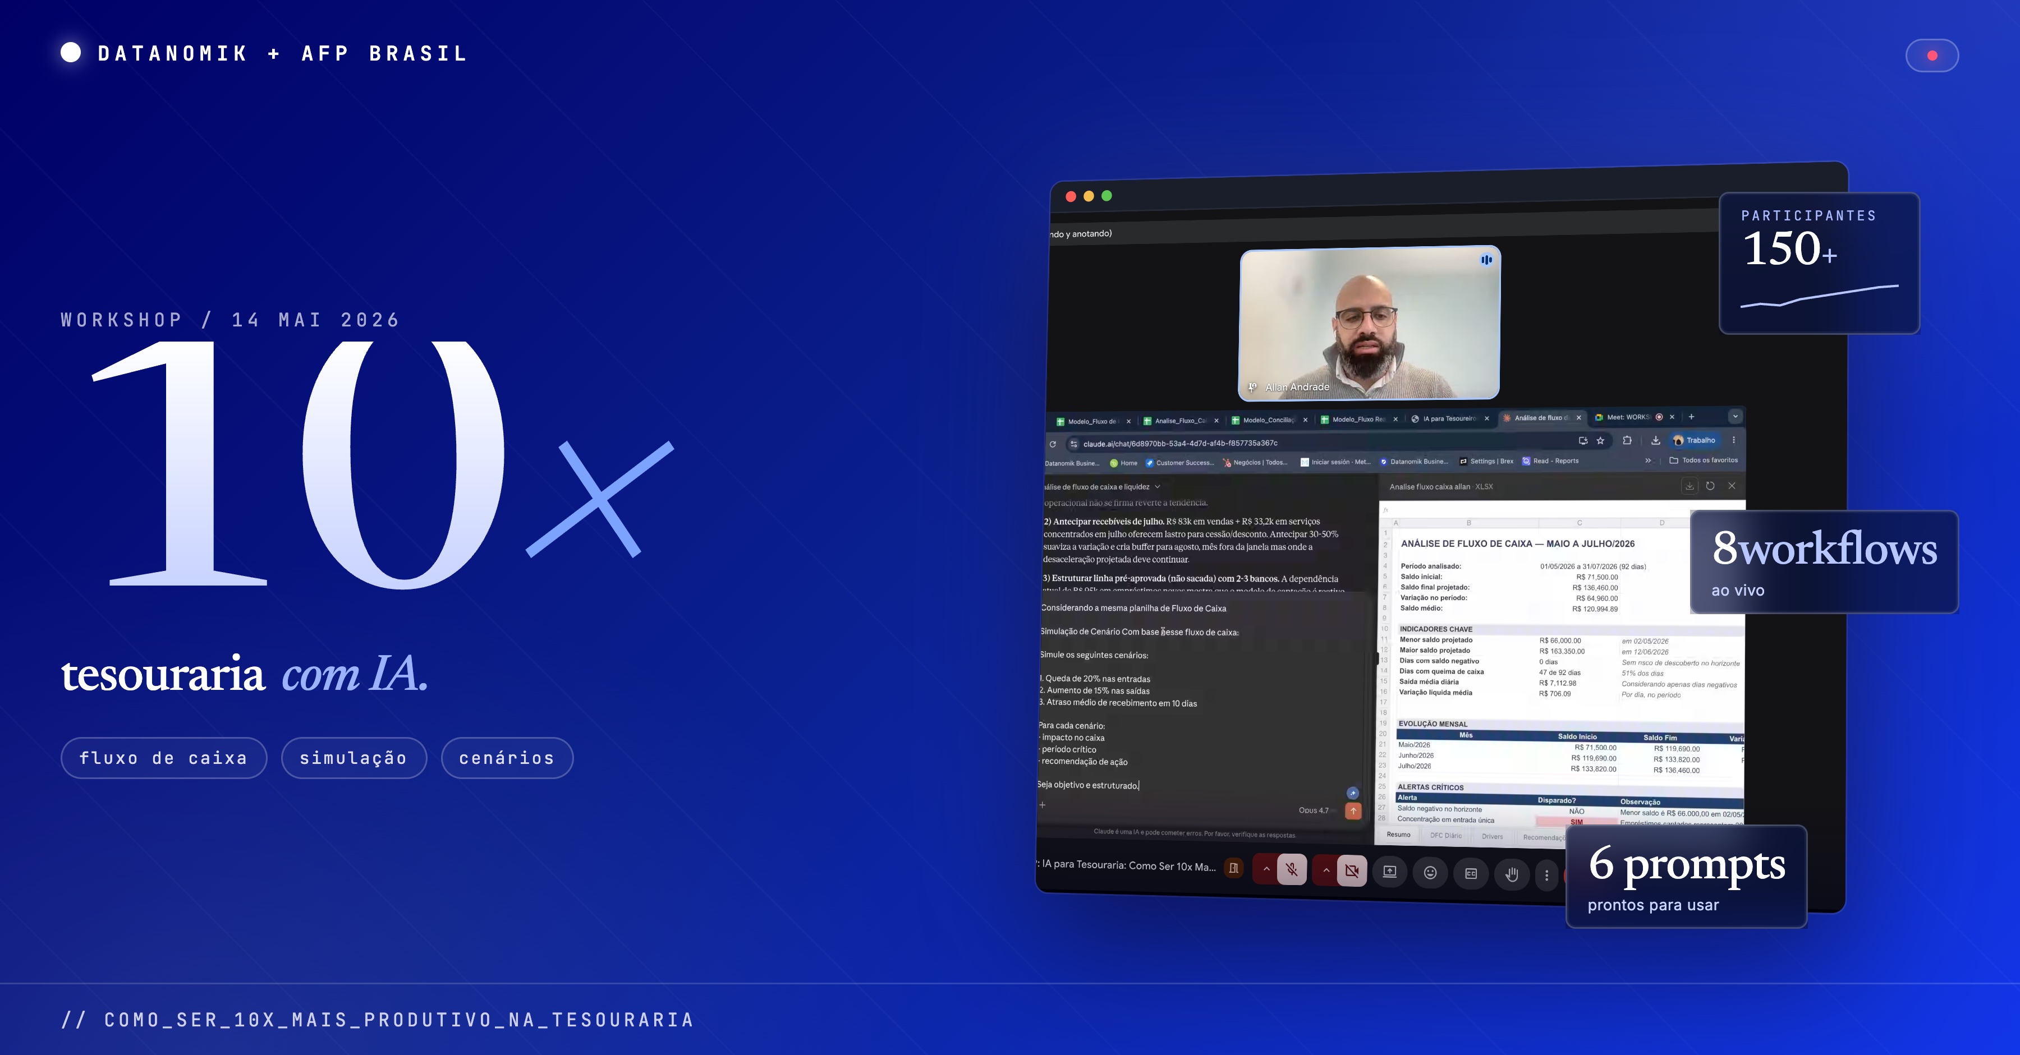The height and width of the screenshot is (1055, 2020).
Task: Open more options in the Meet control bar
Action: (x=1546, y=875)
